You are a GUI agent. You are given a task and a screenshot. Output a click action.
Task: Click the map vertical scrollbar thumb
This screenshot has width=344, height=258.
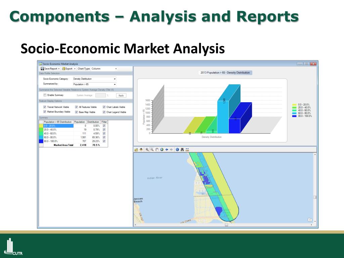tap(315, 197)
